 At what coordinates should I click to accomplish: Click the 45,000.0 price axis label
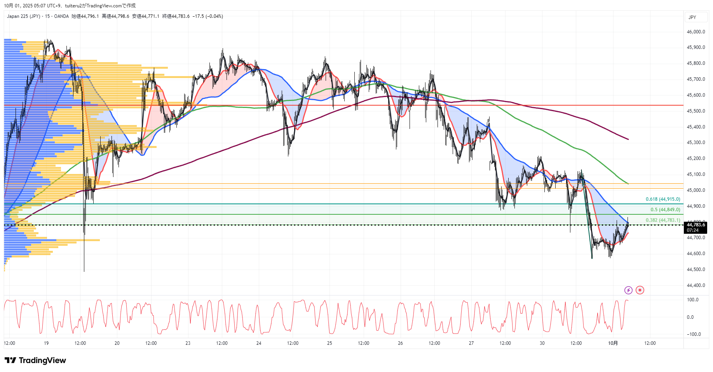tap(696, 190)
